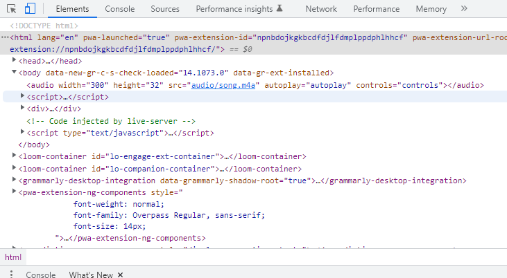Select the DOCTYPE html line
This screenshot has height=278, width=507.
click(x=44, y=26)
